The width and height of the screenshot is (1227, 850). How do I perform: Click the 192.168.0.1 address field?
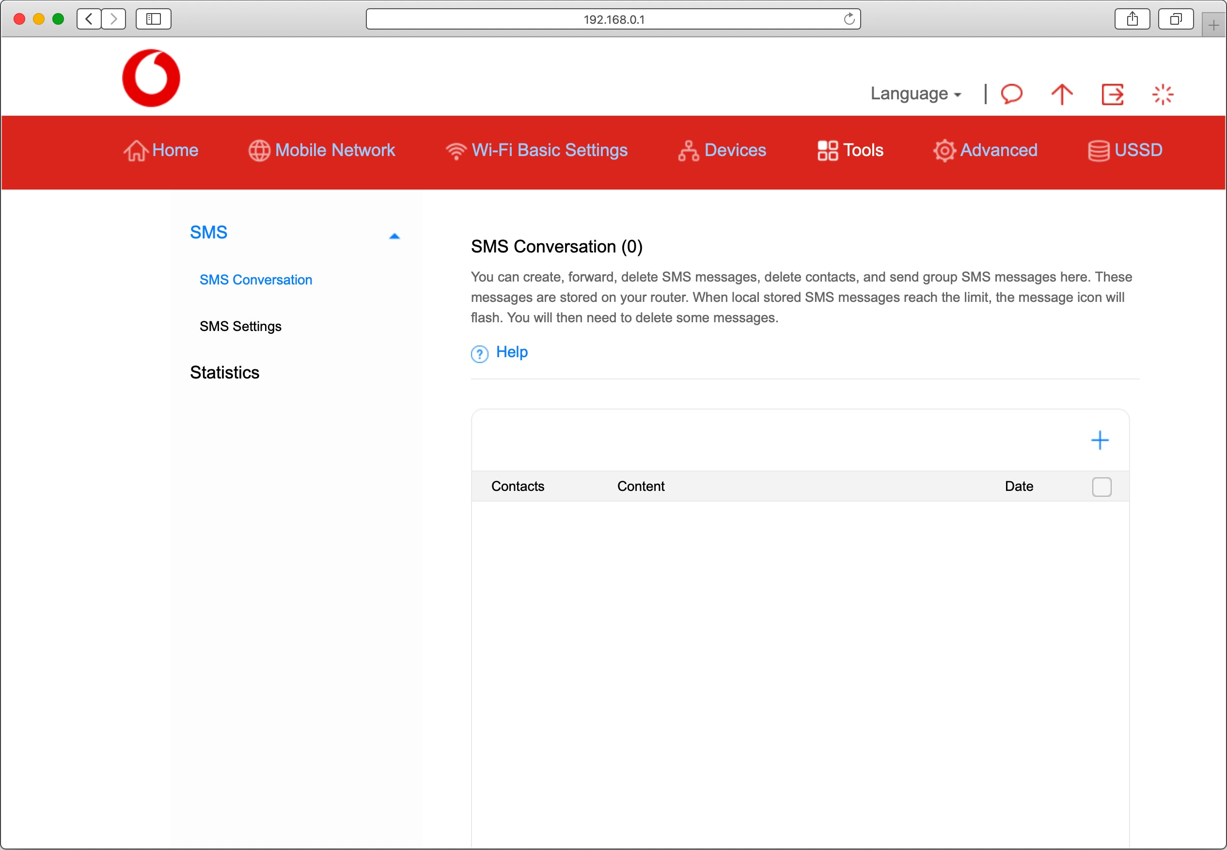pos(613,19)
